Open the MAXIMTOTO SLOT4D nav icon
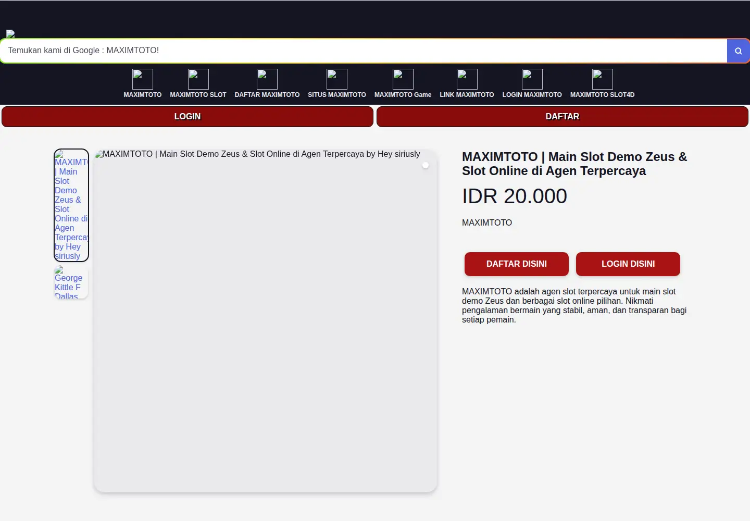Screen dimensions: 750x521 pos(603,79)
